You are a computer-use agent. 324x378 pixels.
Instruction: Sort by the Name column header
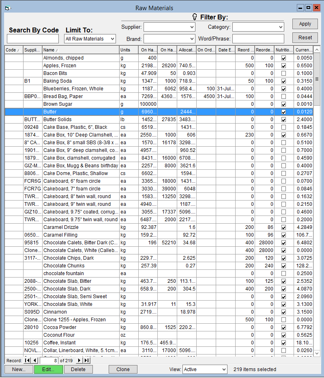[x=81, y=50]
